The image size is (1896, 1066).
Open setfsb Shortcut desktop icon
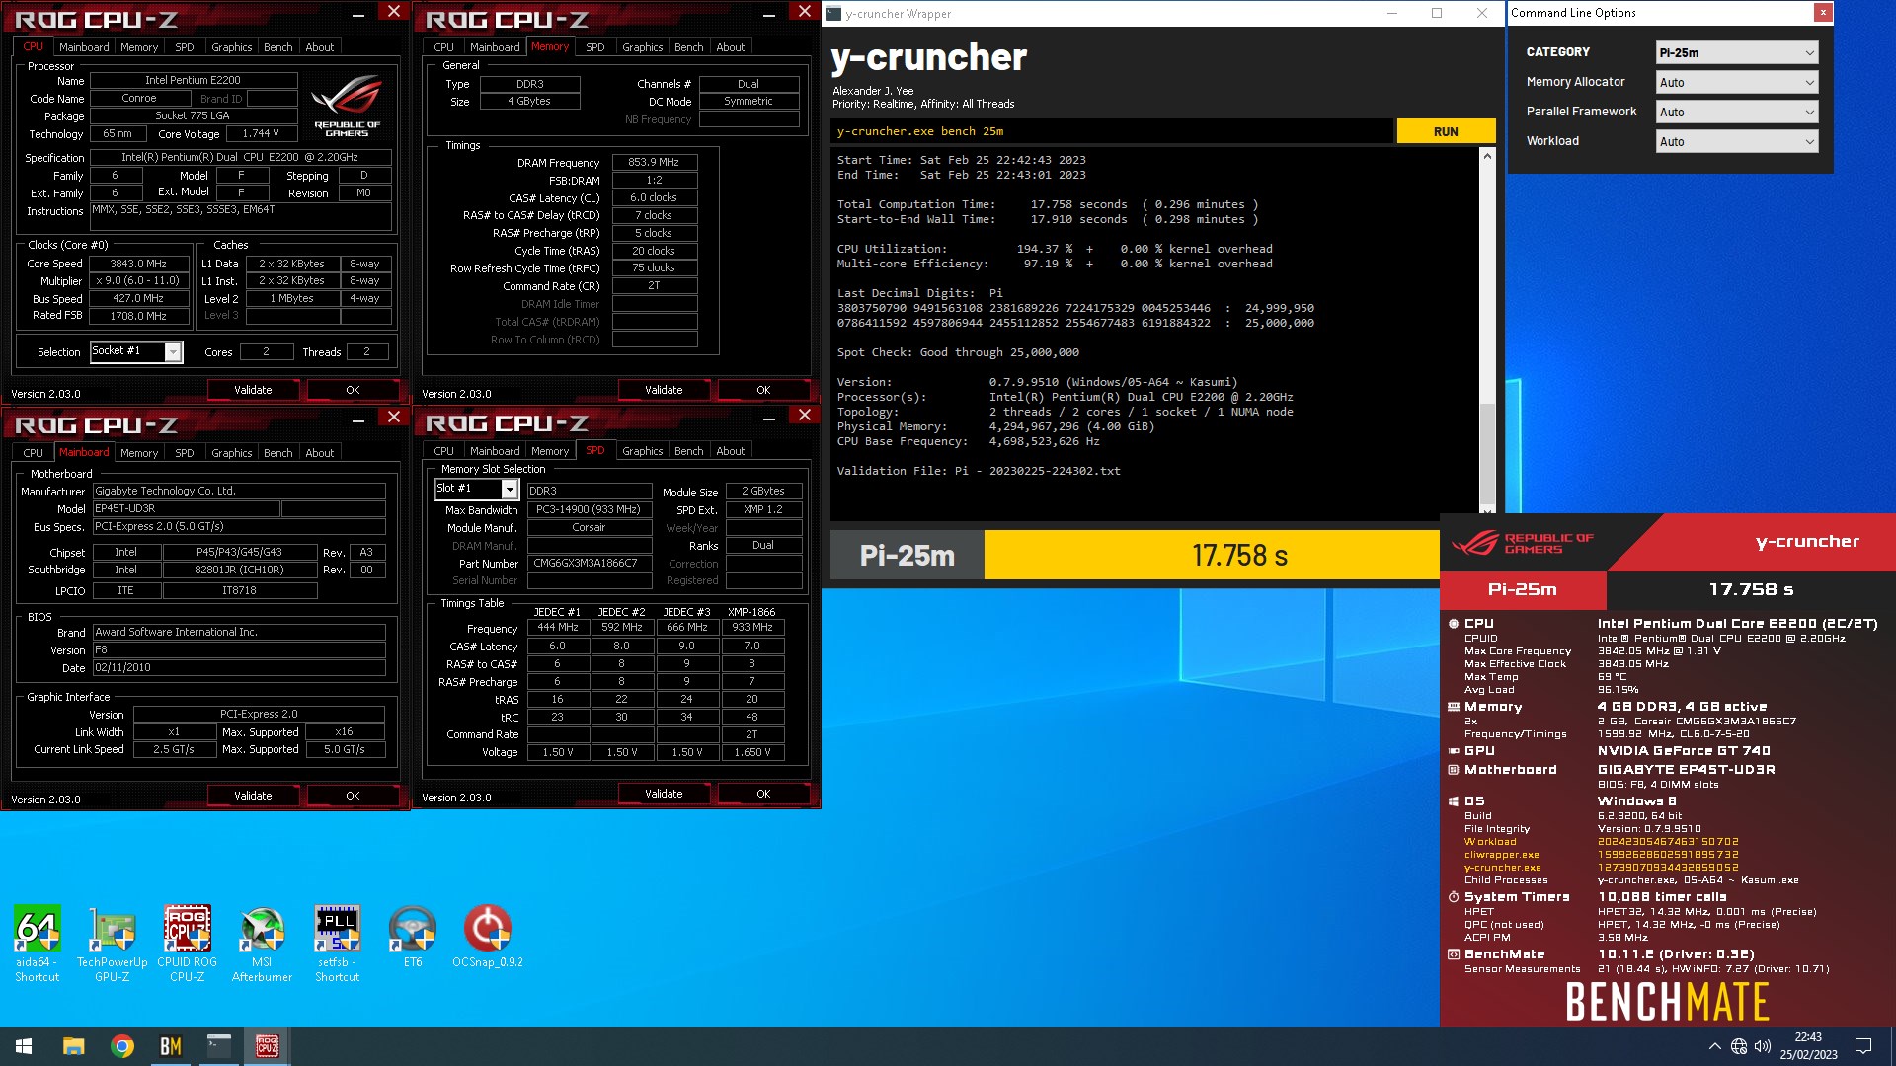pos(338,944)
